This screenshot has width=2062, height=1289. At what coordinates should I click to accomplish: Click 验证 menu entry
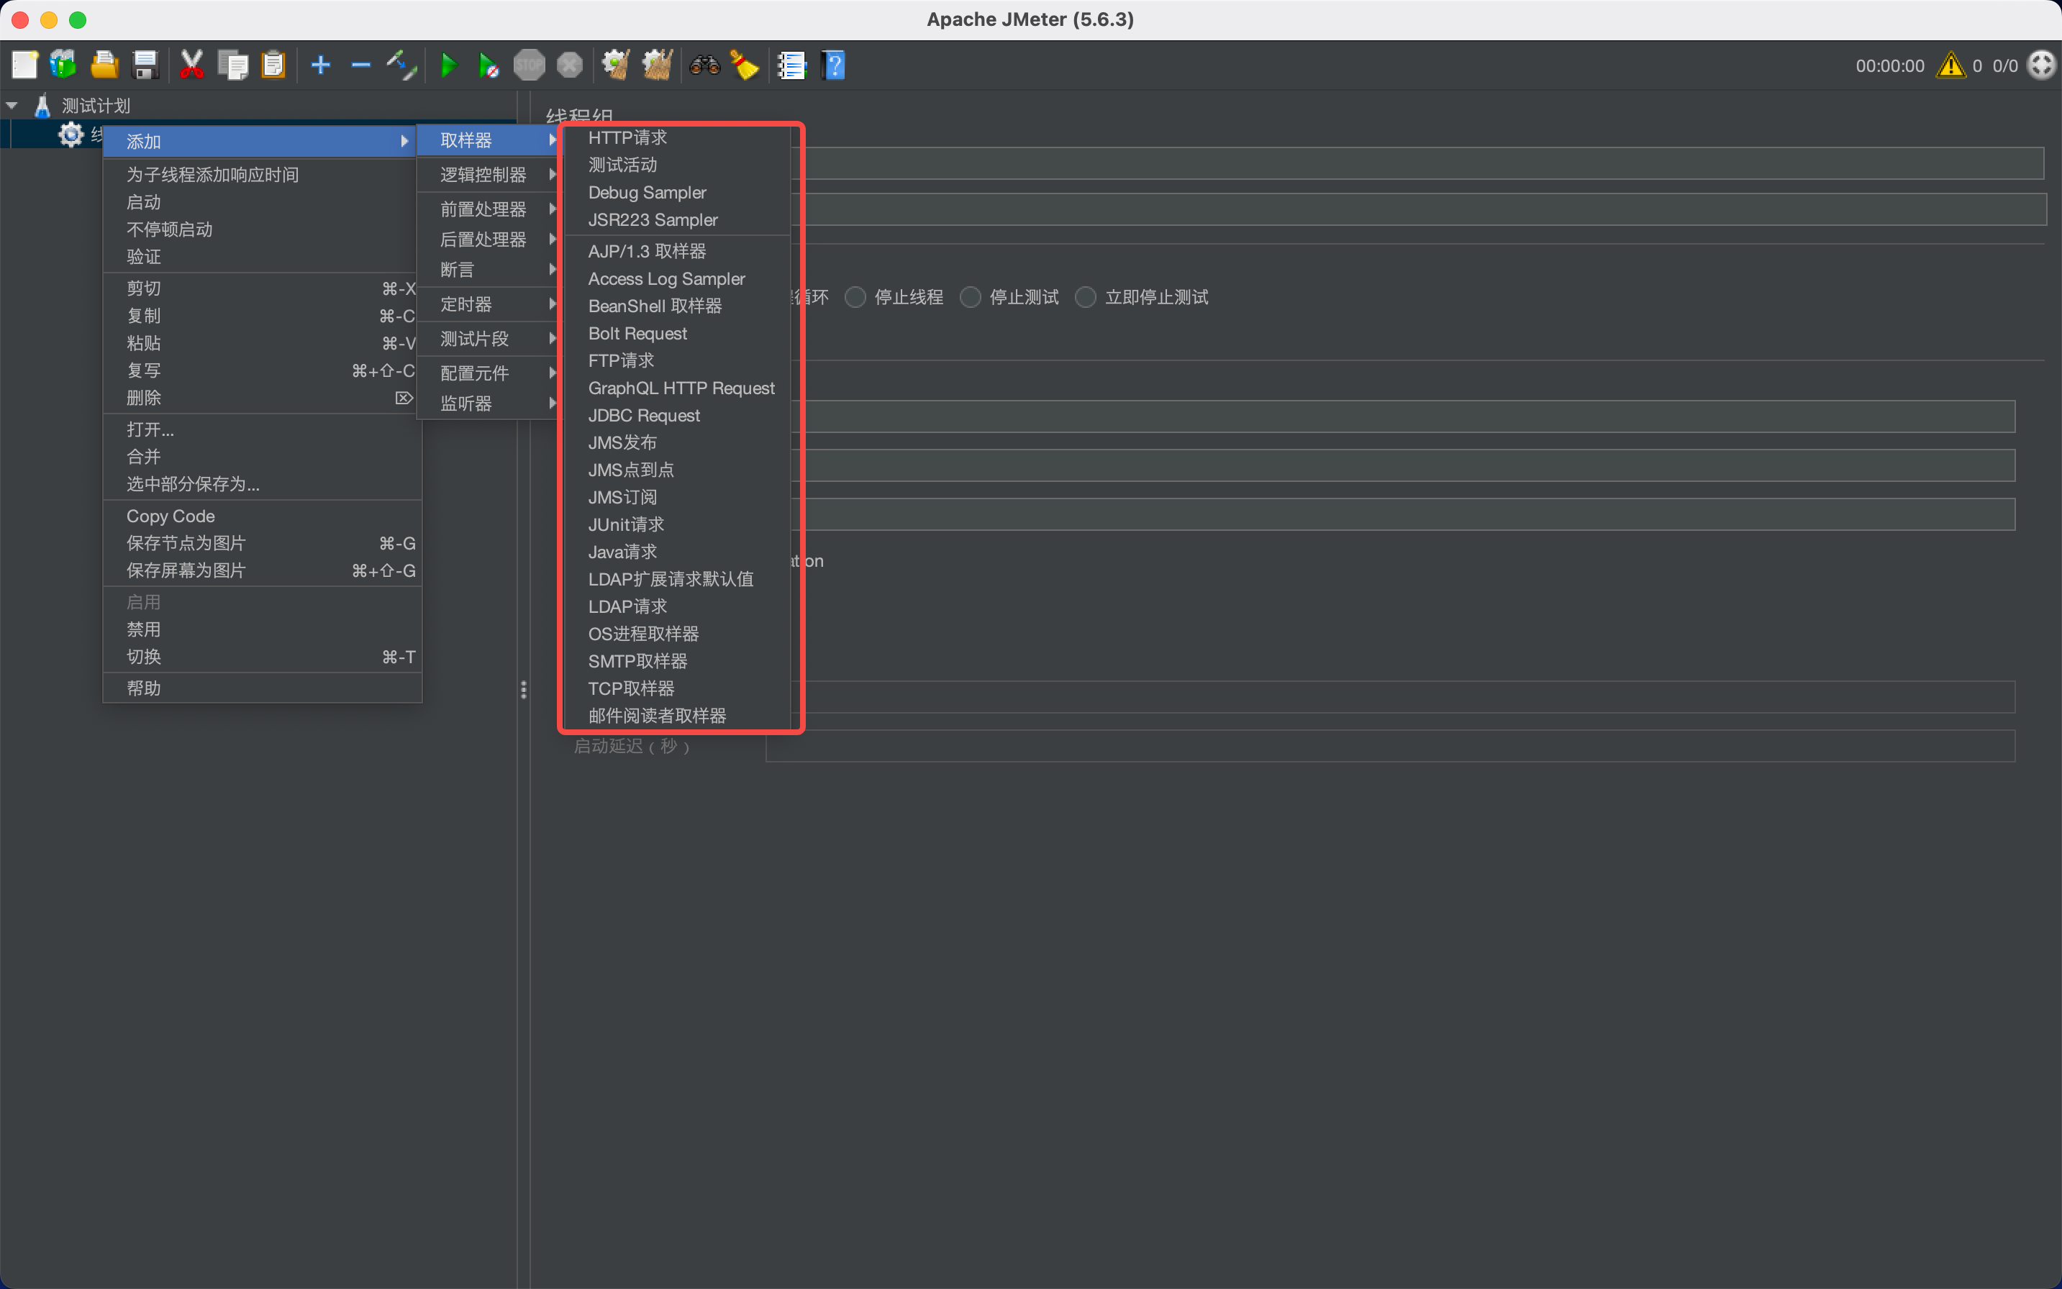click(263, 257)
